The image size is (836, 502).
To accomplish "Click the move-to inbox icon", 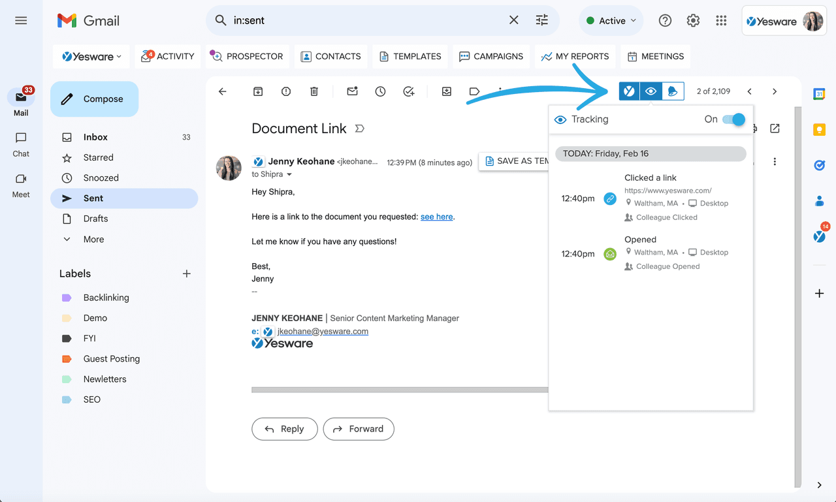I will point(447,91).
